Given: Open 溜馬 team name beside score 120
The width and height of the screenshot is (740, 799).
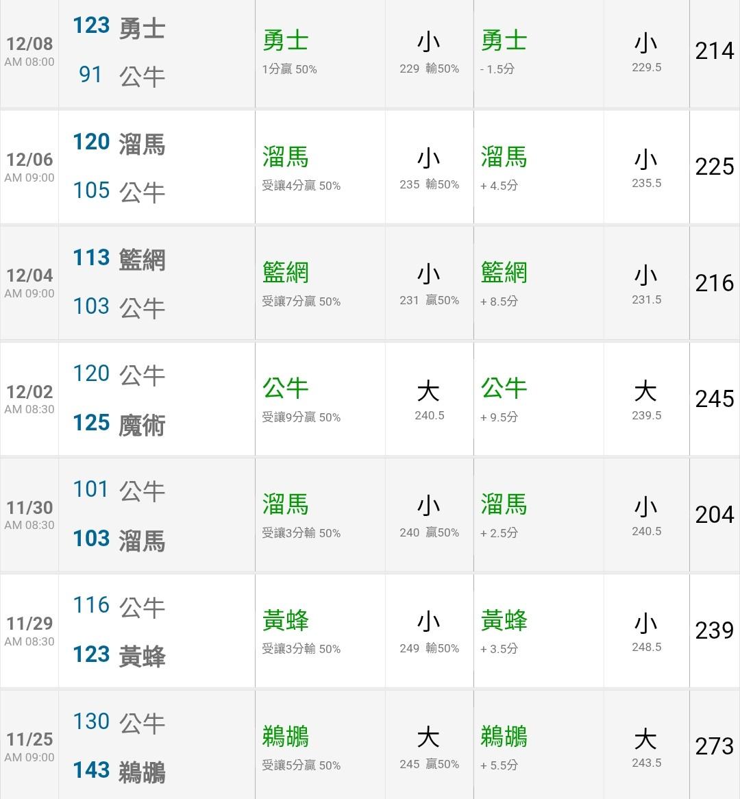Looking at the screenshot, I should [142, 144].
